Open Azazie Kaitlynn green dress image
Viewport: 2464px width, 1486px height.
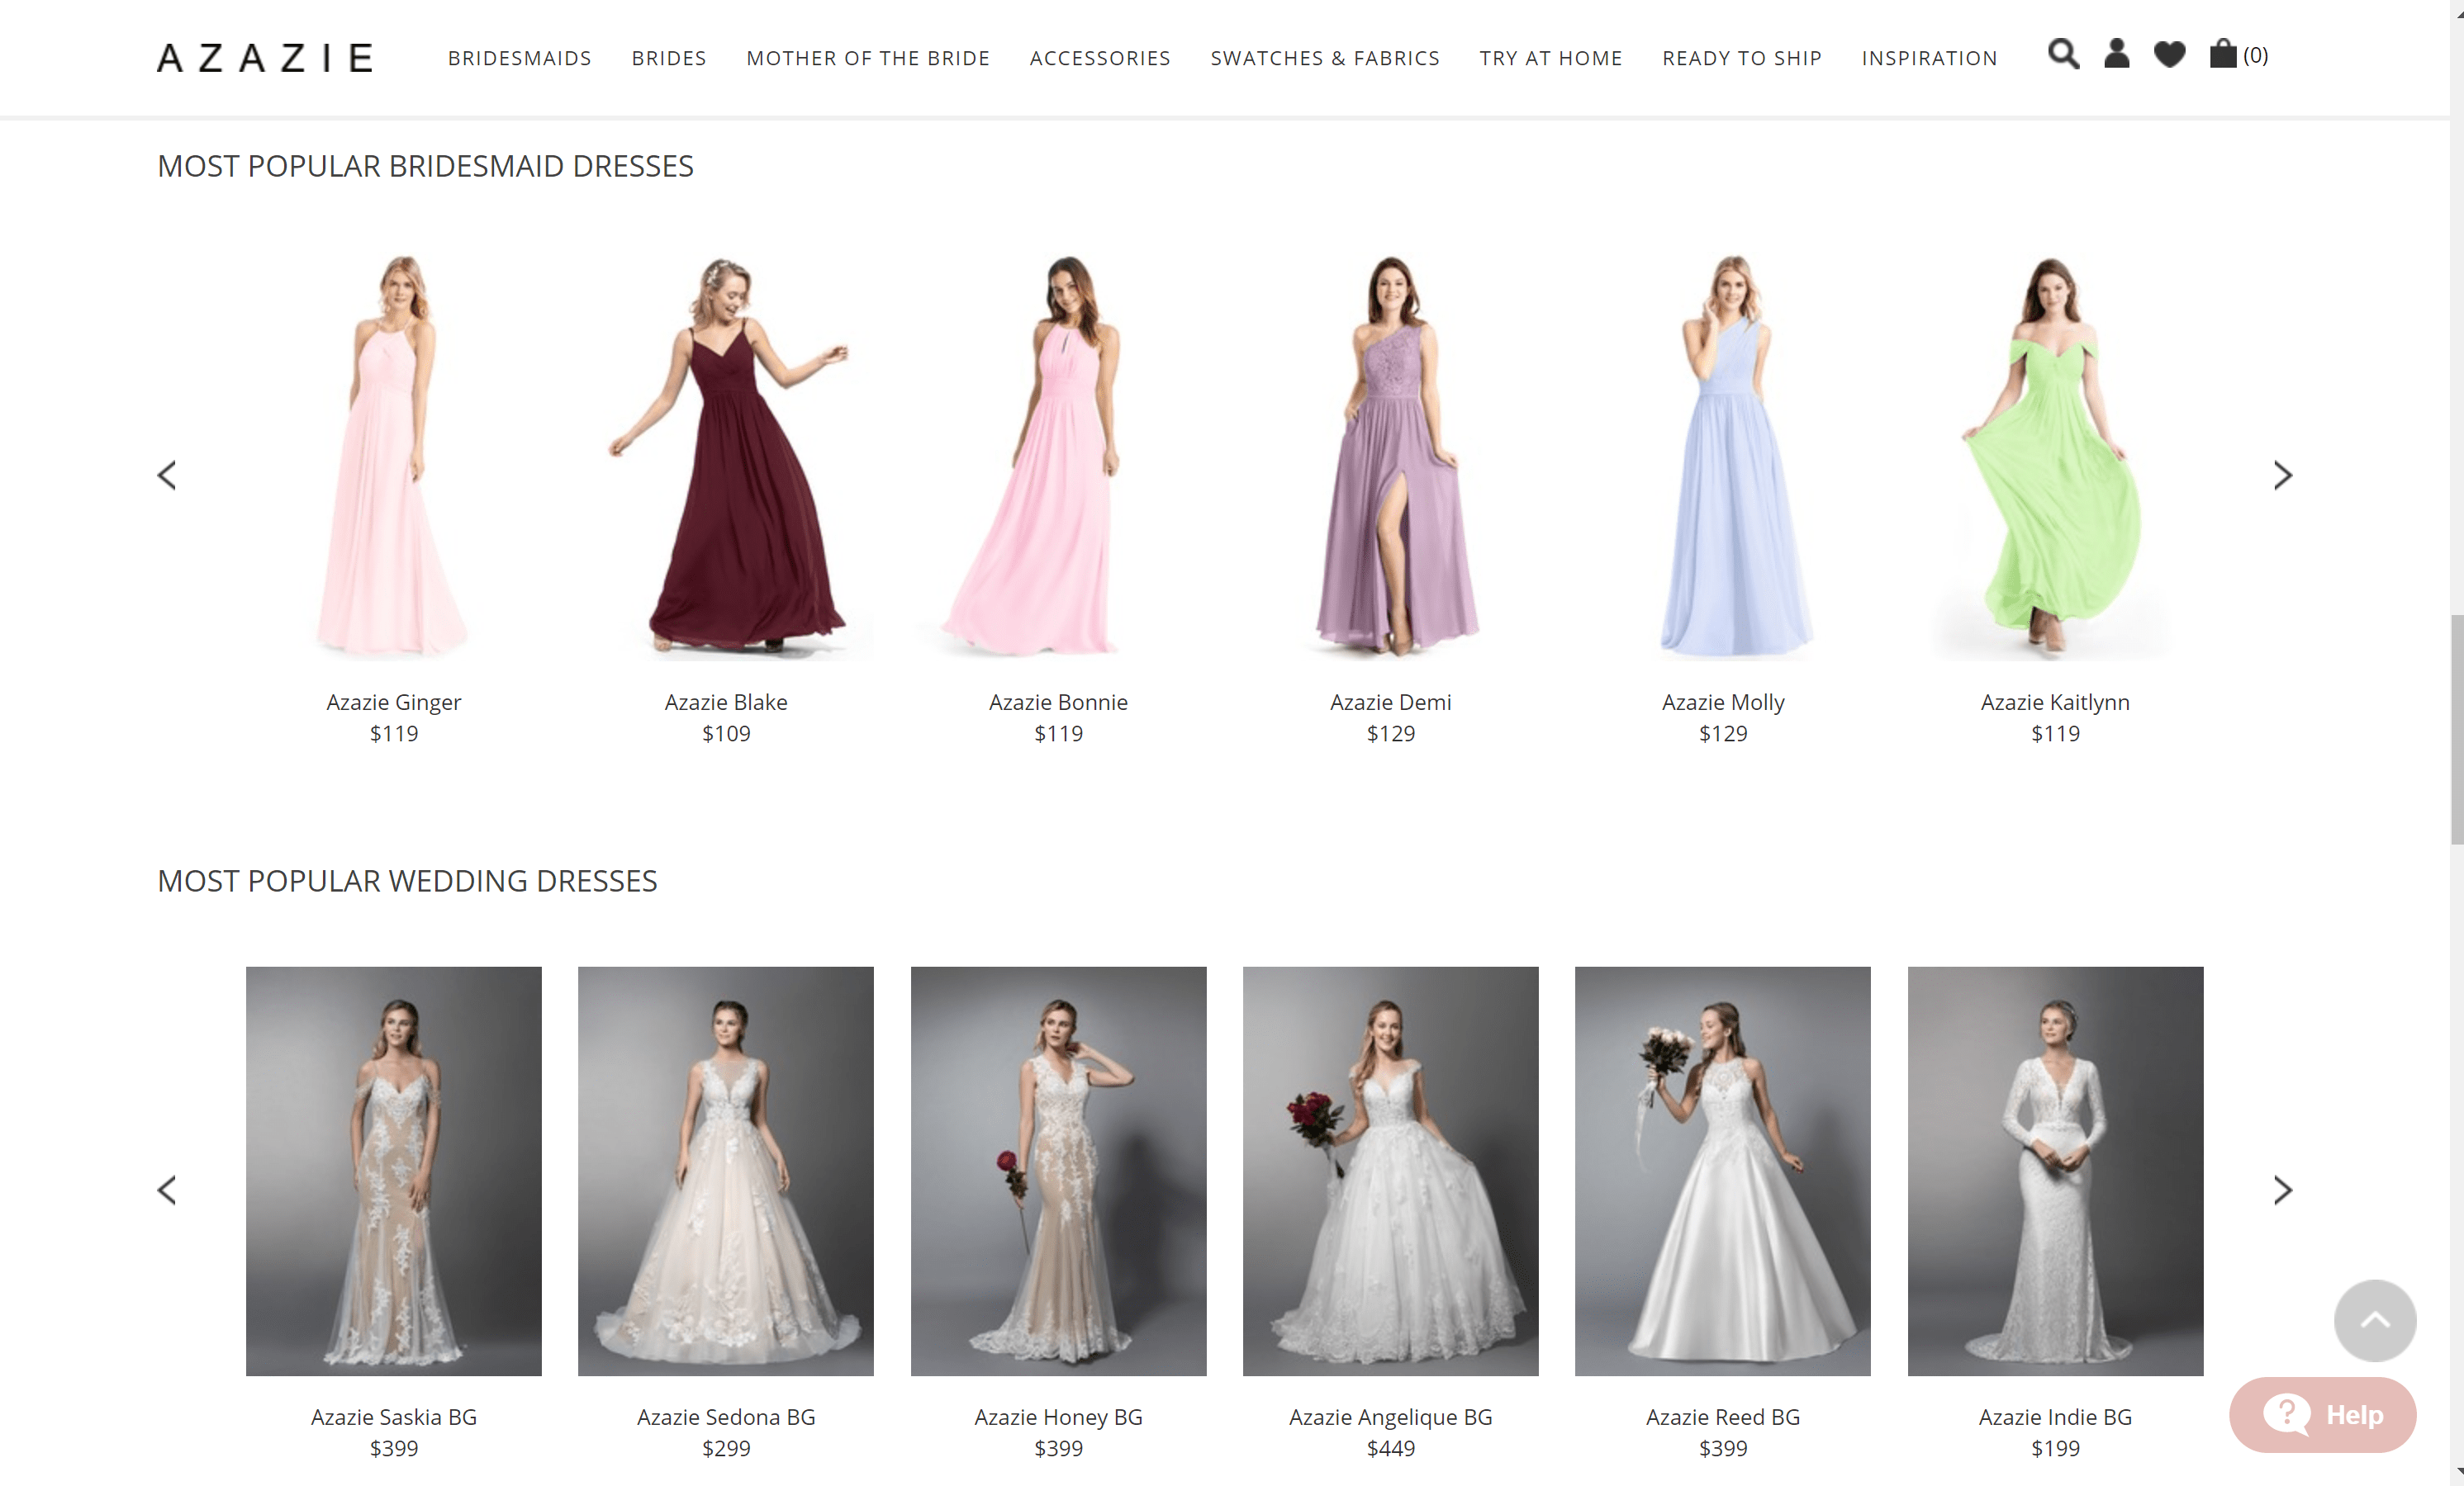click(x=2055, y=456)
